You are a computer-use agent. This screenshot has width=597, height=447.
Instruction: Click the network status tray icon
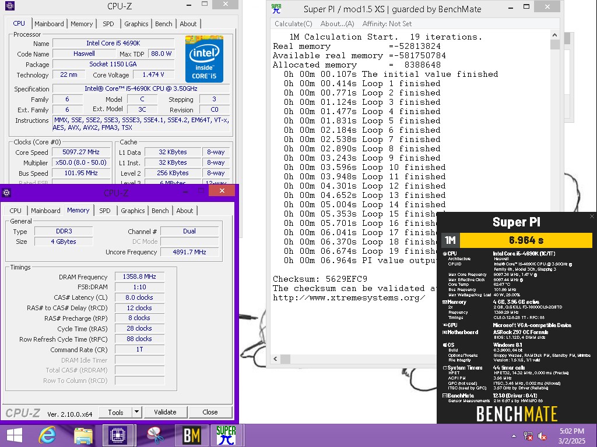click(528, 436)
